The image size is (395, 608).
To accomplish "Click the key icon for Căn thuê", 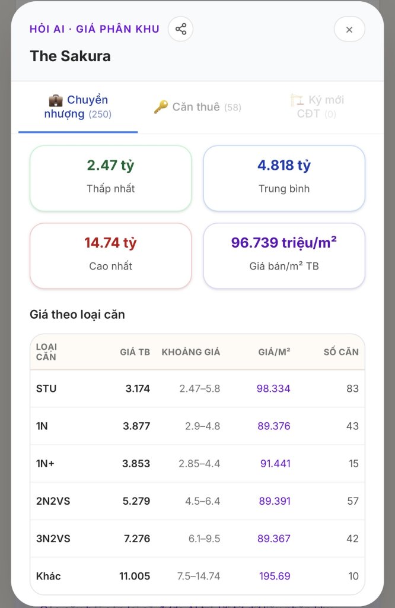I will click(x=161, y=107).
